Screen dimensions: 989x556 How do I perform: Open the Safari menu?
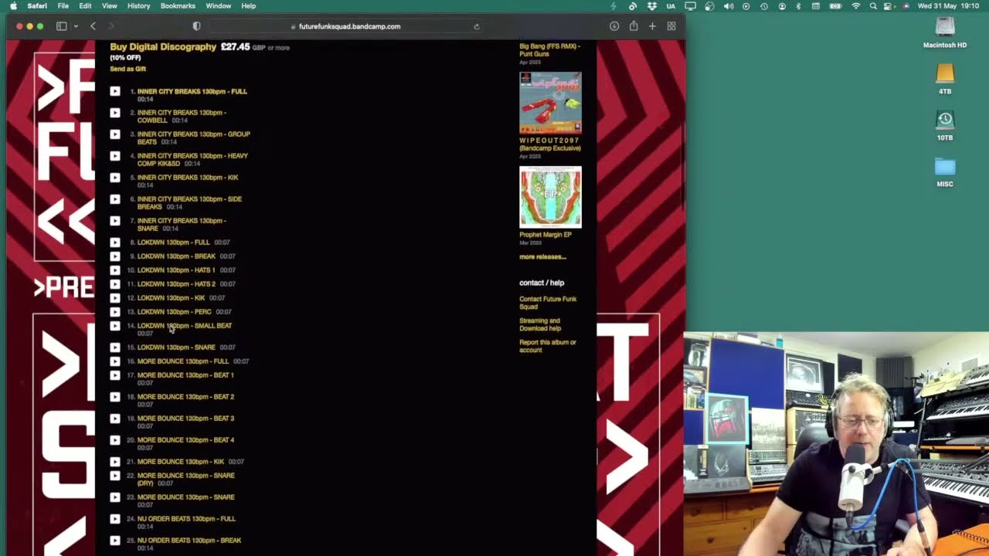(37, 6)
